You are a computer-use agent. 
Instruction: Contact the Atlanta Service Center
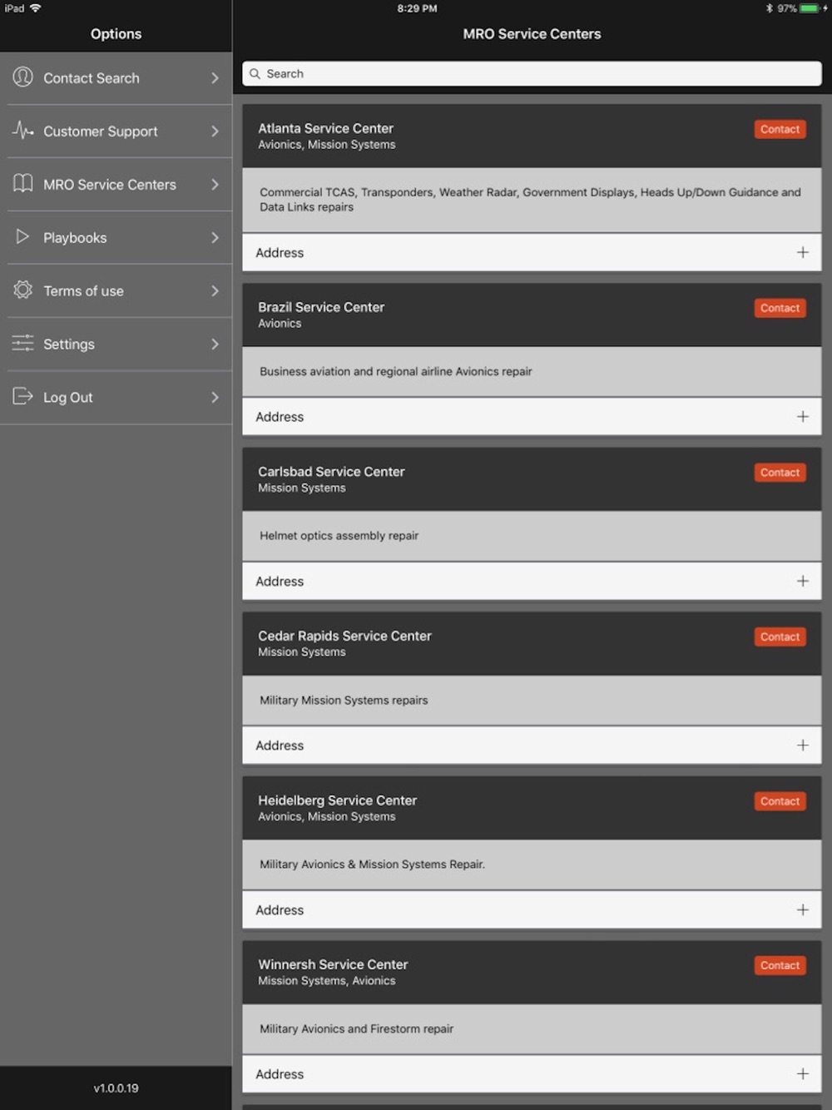point(780,129)
